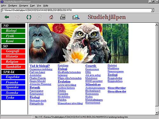Click the vertical scrollbar thumb
This screenshot has width=159, height=119.
click(x=157, y=66)
